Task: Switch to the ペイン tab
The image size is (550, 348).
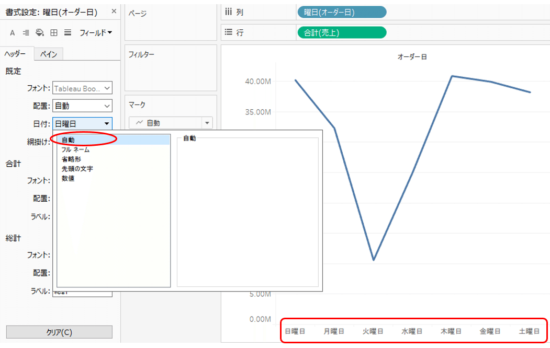Action: point(48,54)
